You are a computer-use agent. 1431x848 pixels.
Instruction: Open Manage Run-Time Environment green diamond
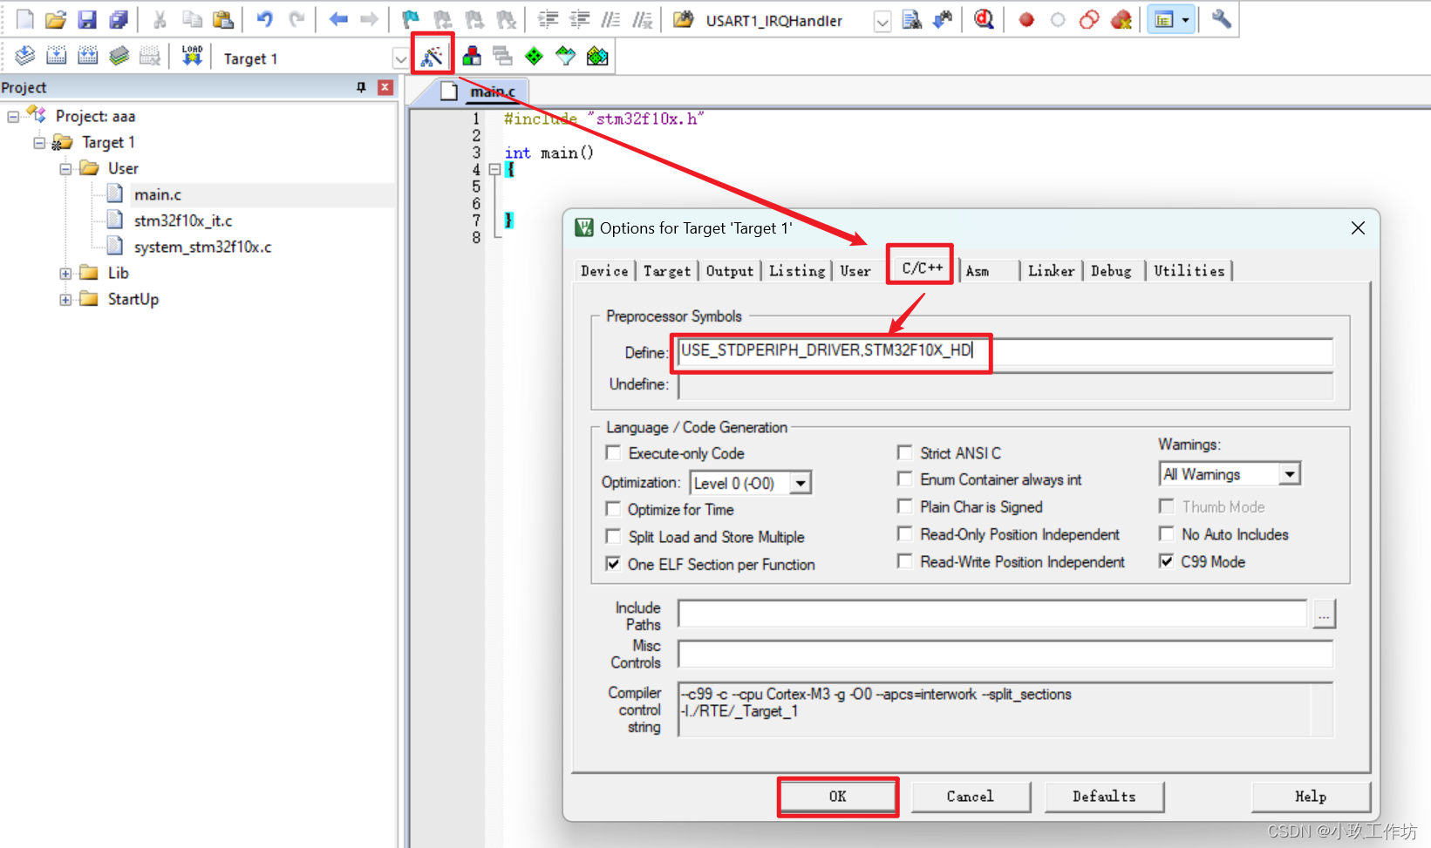534,57
